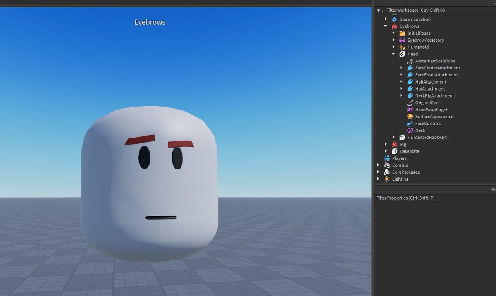496x296 pixels.
Task: Expand the Humanoid node
Action: [394, 47]
